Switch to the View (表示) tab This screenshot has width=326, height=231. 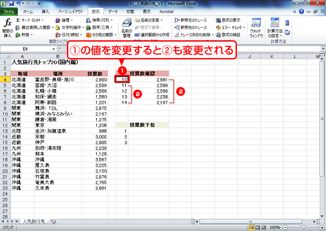point(146,12)
